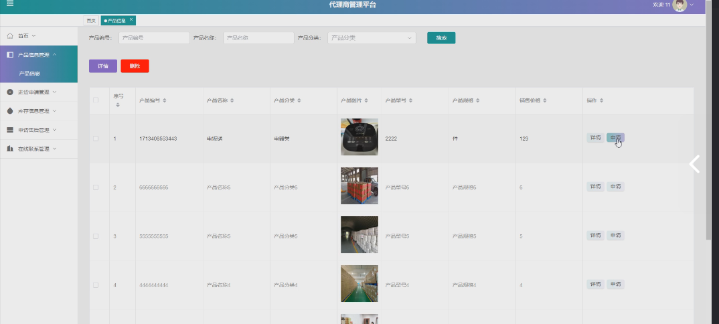Click the product number 4444444444
Viewport: 719px width, 324px height.
pos(154,285)
